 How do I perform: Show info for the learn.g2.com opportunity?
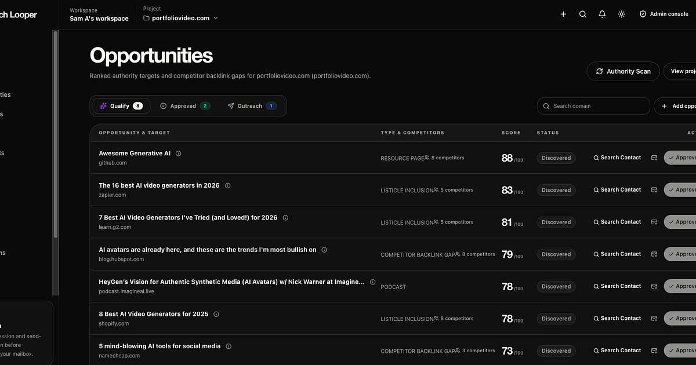285,218
